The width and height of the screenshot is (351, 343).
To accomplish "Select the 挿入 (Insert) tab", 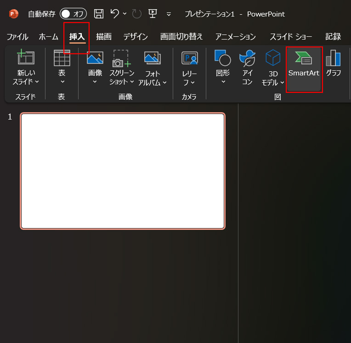I will coord(77,36).
